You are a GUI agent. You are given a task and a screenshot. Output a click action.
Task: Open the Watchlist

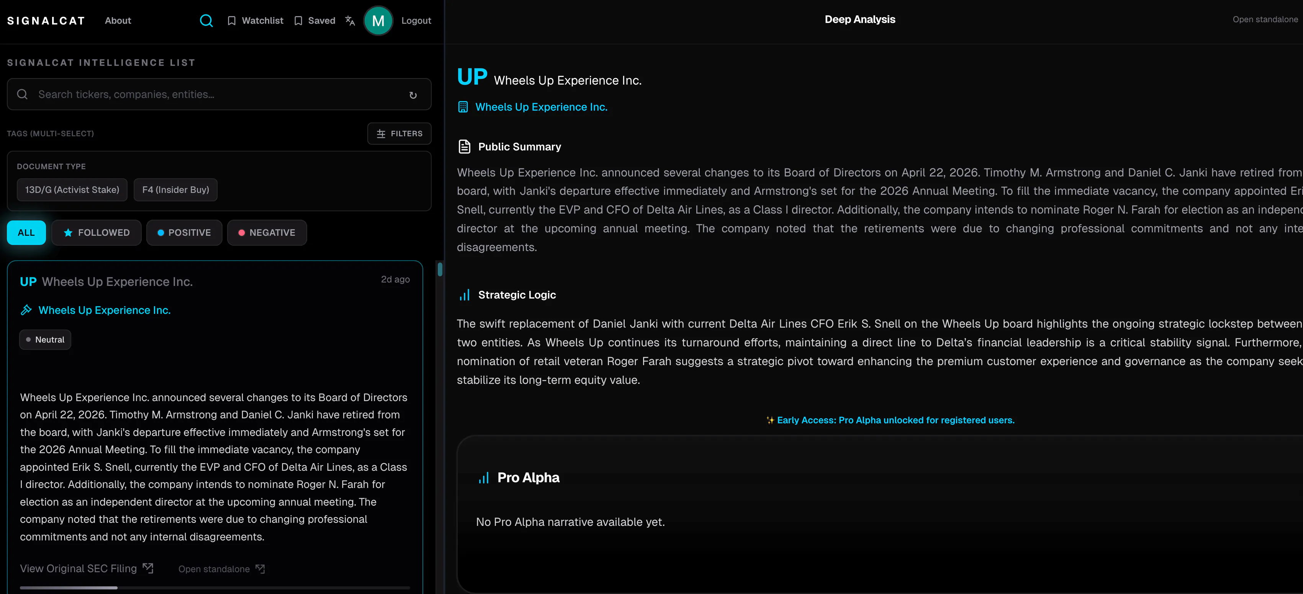coord(255,21)
